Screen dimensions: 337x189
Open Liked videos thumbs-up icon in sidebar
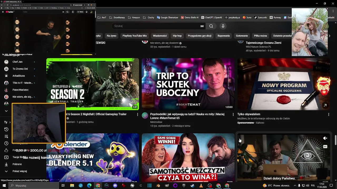tap(6, 150)
